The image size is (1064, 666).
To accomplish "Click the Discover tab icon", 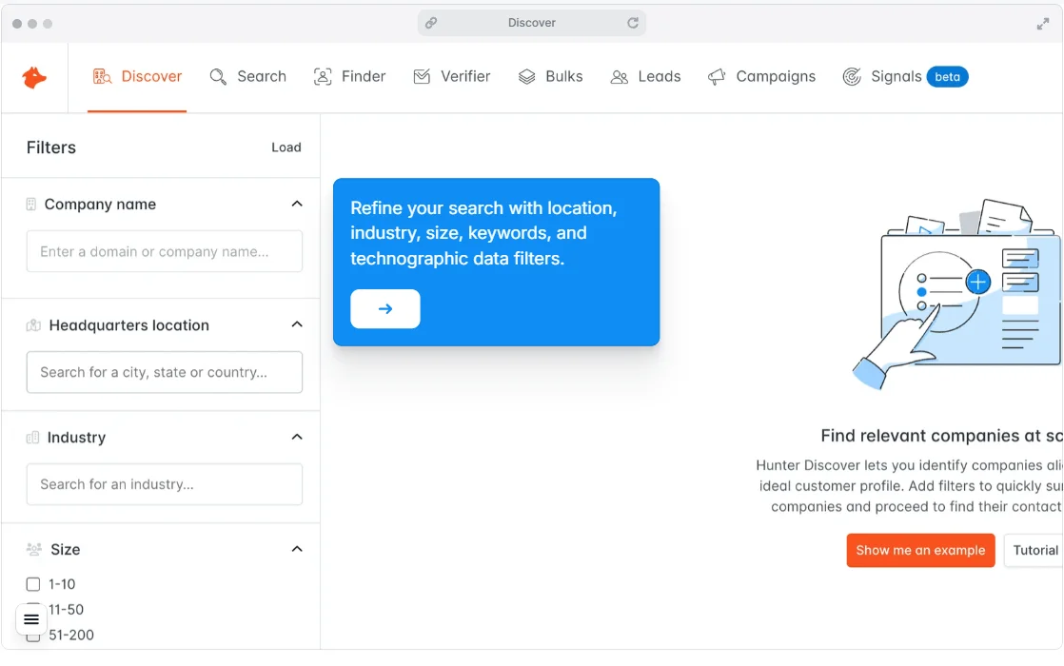I will pyautogui.click(x=102, y=77).
